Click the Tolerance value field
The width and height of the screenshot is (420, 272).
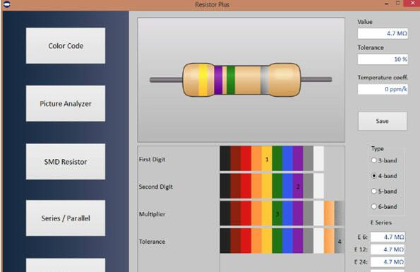pos(383,59)
